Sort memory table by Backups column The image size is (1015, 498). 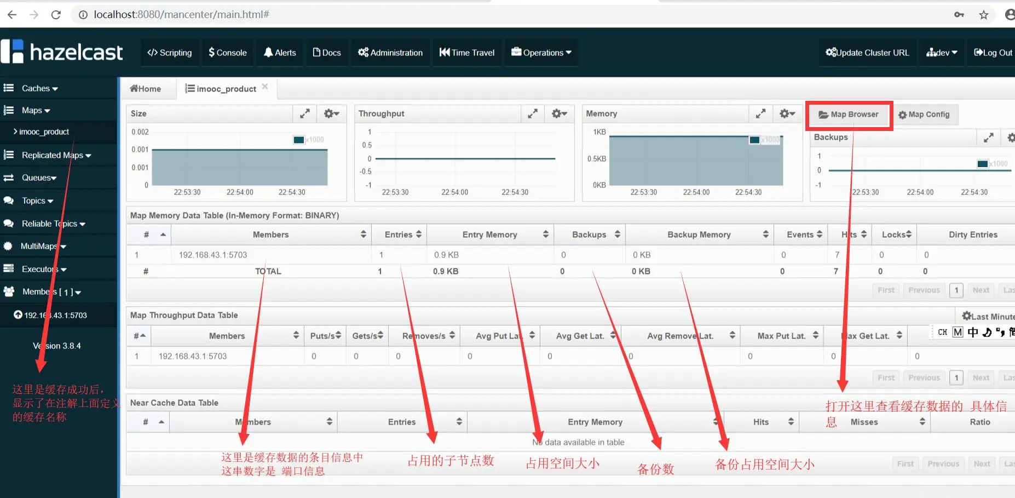click(590, 234)
